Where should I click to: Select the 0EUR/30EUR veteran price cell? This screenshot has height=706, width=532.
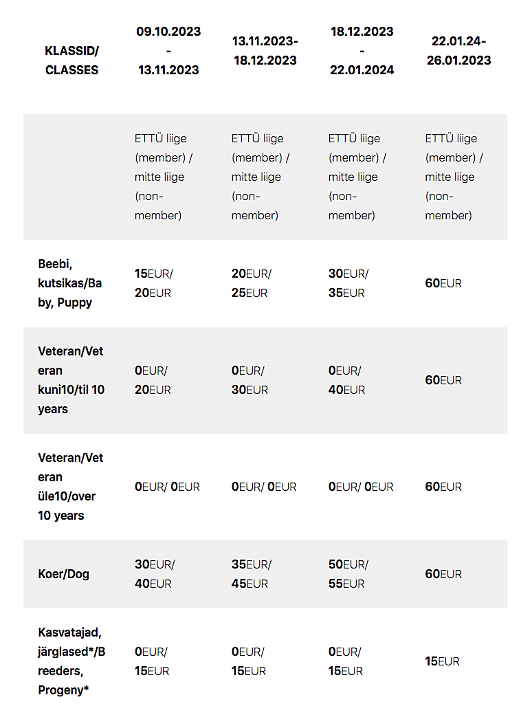(250, 380)
